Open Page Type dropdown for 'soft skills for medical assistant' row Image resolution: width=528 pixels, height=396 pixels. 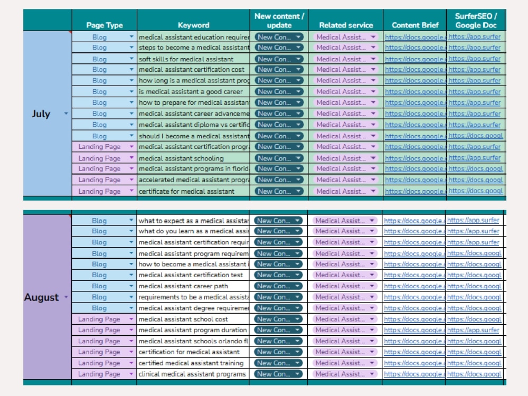tap(131, 59)
